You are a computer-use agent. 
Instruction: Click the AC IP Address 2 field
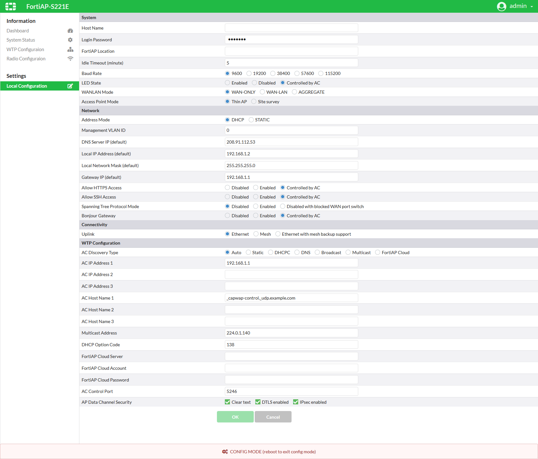tap(292, 274)
